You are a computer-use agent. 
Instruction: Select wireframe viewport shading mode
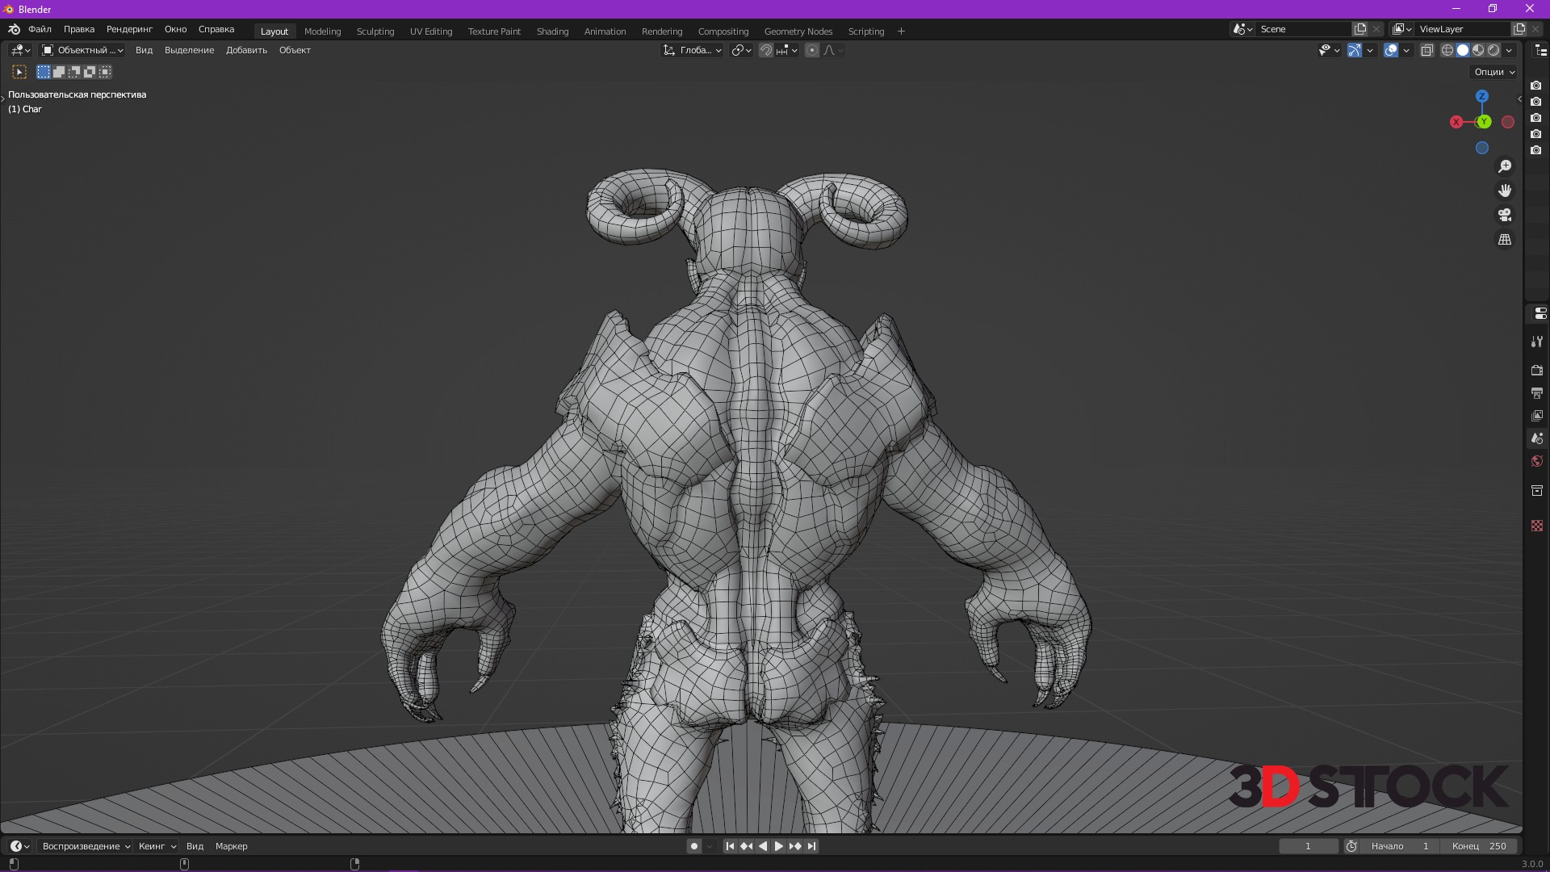coord(1447,50)
